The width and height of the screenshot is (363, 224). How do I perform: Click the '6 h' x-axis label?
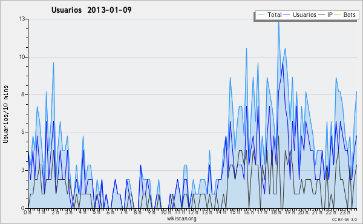[110, 212]
